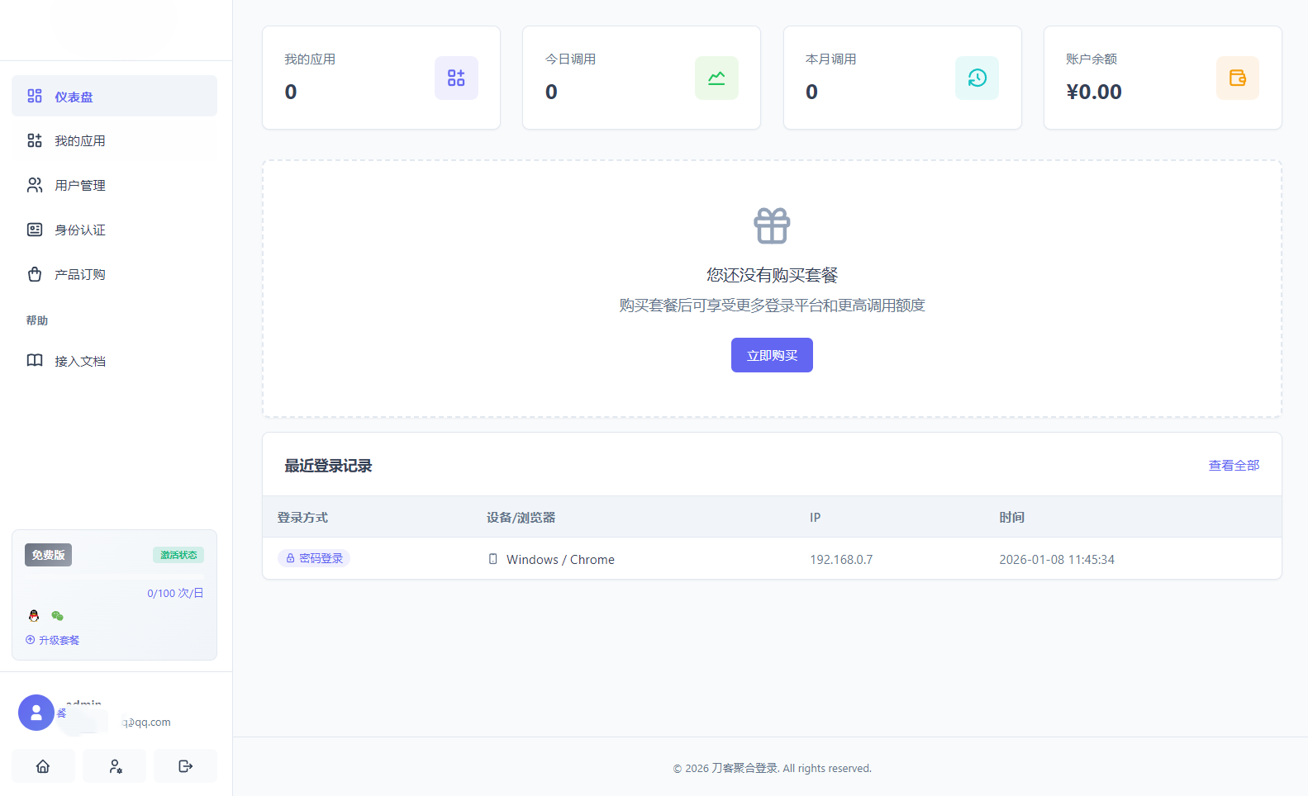This screenshot has height=796, width=1308.
Task: Open 接入文档 help entry
Action: coord(114,361)
